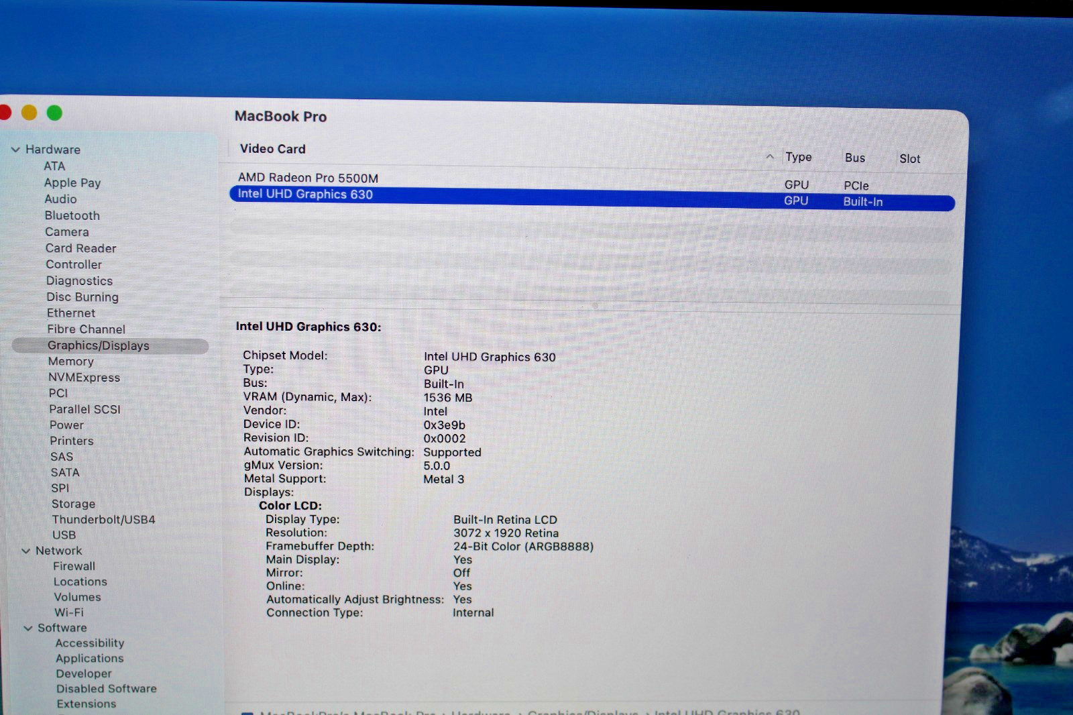Open PCI hardware info
Screen dimensions: 1073x715
pos(58,393)
